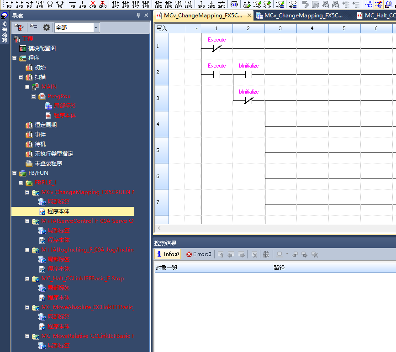Insert rising edge pulse contact sF7

[x=116, y=4]
